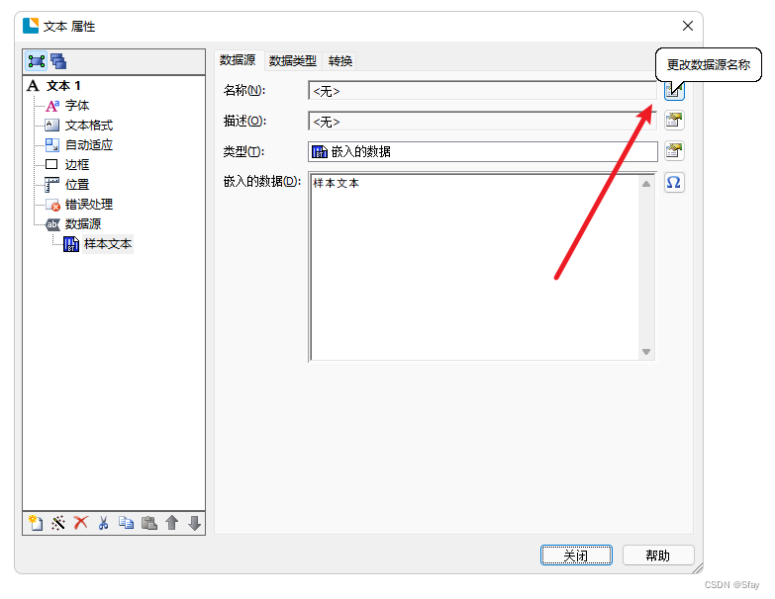This screenshot has height=599, width=775.
Task: Click scrollbar down arrow in data box
Action: 646,352
